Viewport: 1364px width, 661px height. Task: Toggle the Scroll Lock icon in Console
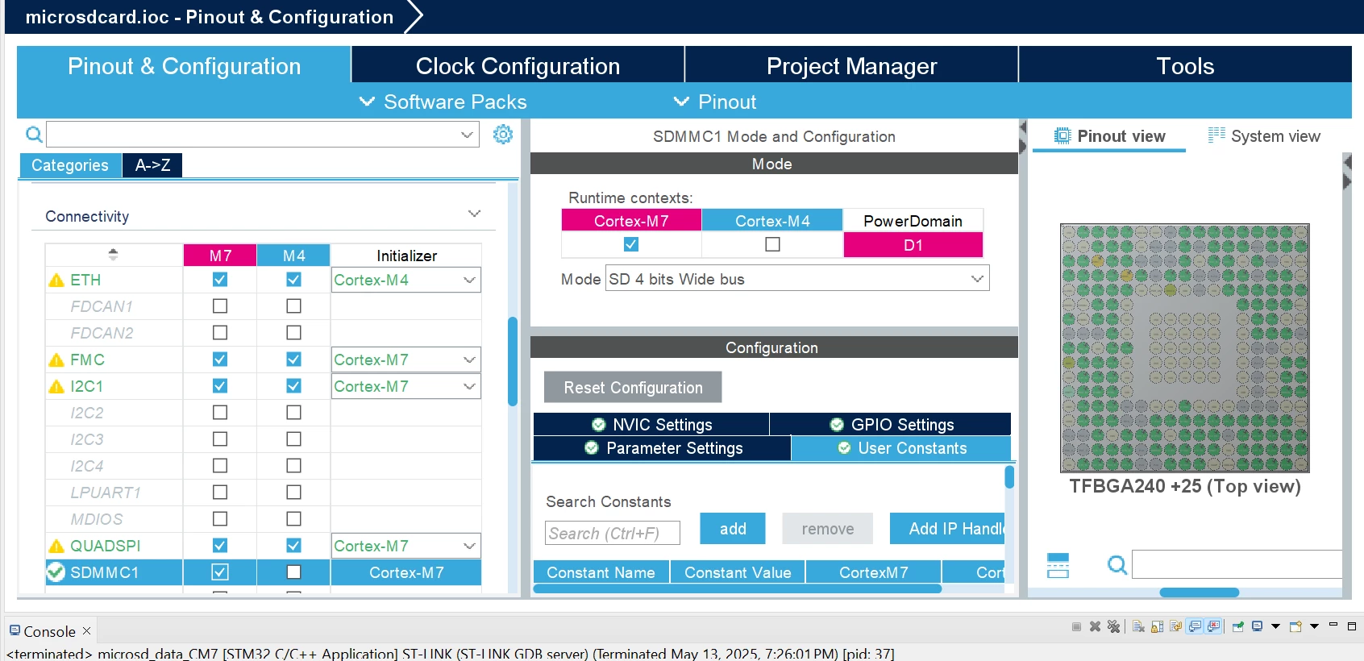(1157, 626)
